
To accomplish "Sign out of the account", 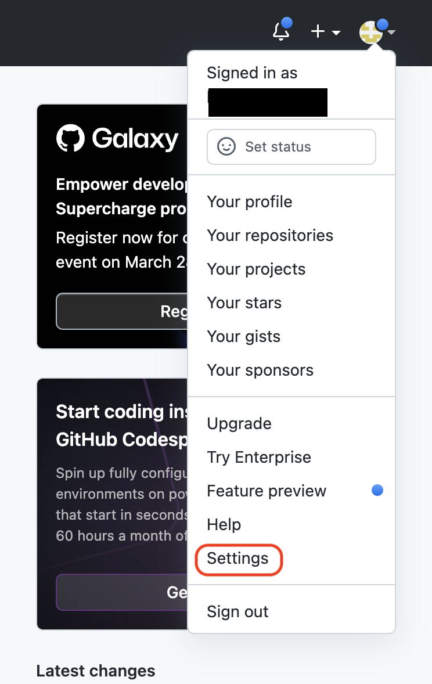I will 237,611.
